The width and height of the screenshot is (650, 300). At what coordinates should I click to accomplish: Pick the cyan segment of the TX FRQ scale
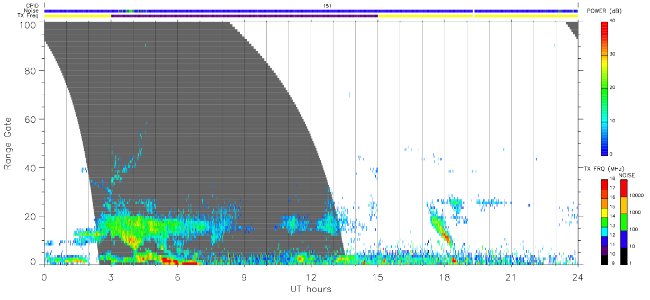tap(604, 231)
